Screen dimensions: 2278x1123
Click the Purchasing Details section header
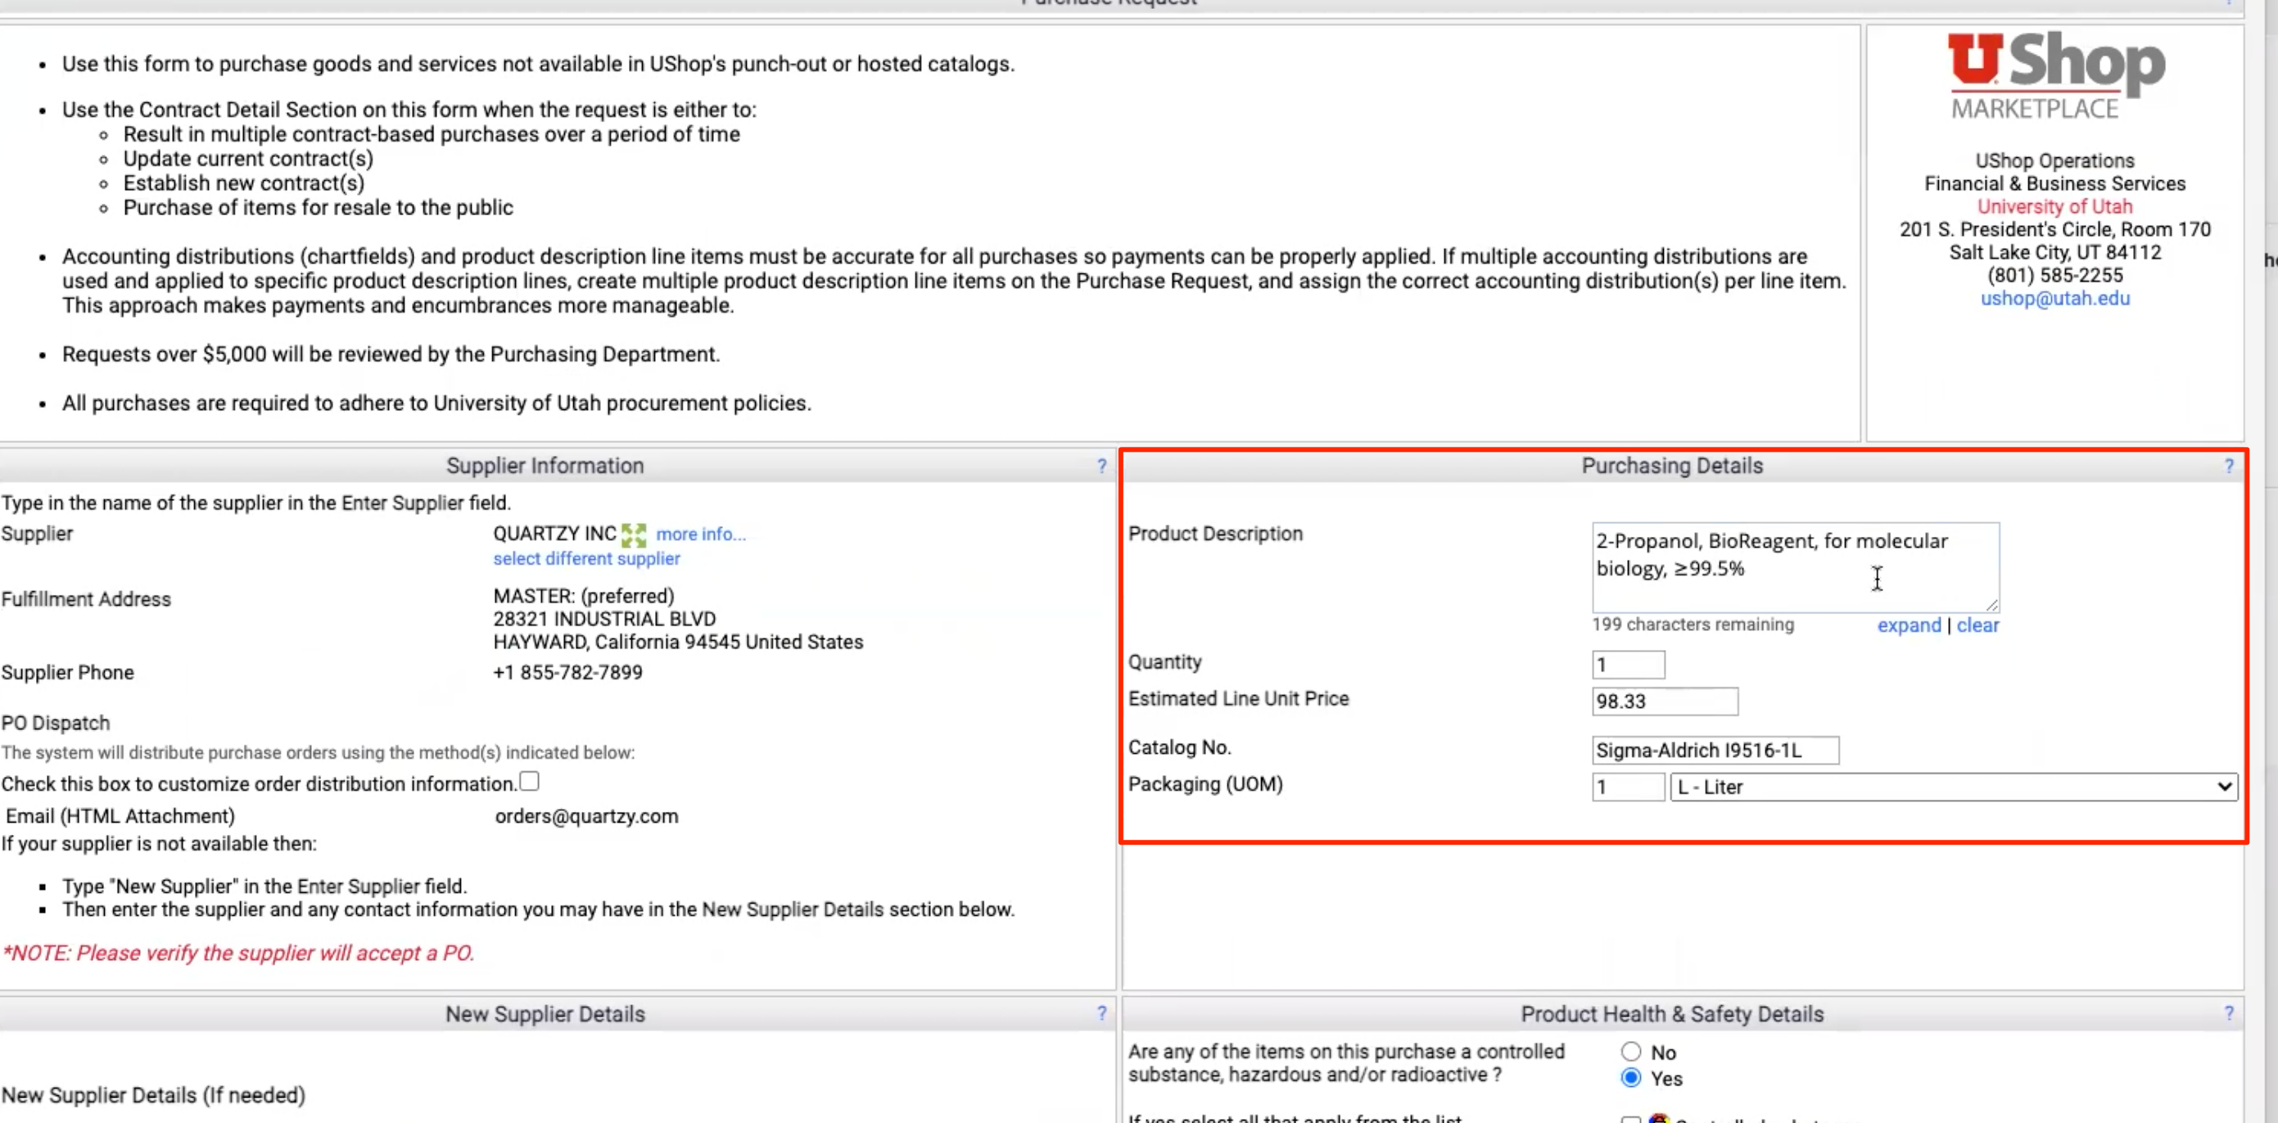click(1671, 466)
